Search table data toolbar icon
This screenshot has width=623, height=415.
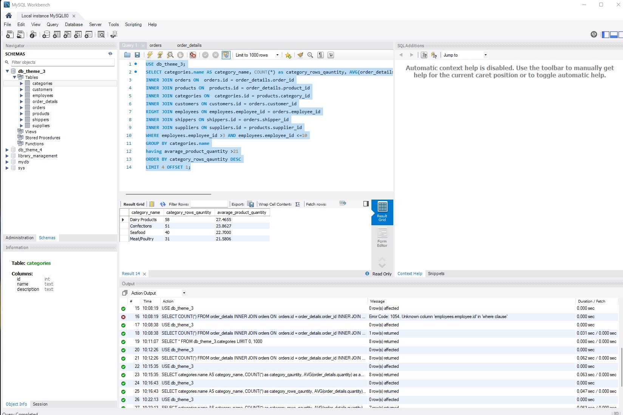click(x=101, y=35)
